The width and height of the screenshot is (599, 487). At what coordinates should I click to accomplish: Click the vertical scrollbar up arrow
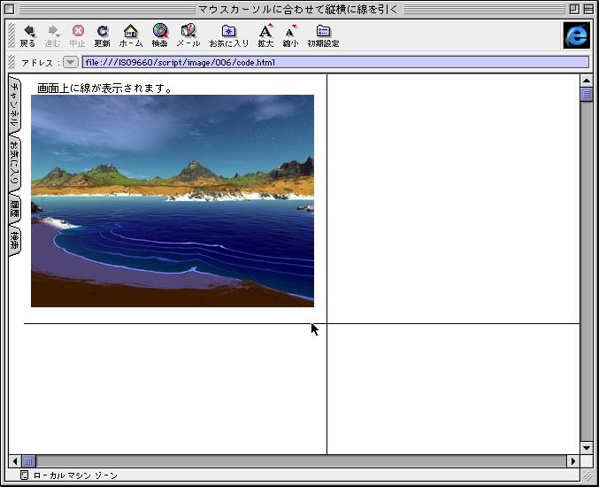click(x=587, y=81)
